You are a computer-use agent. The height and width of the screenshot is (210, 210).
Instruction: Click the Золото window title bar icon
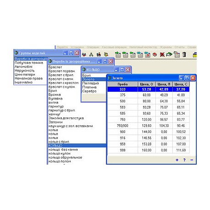pyautogui.click(x=110, y=78)
